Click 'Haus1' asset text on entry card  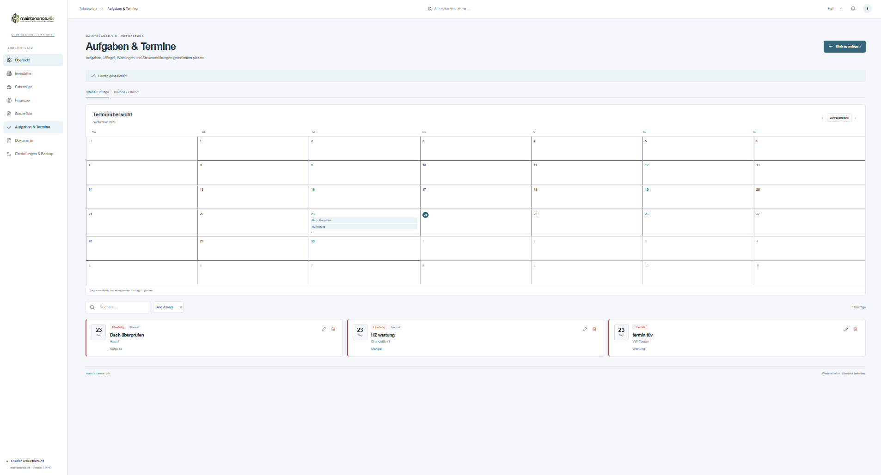(115, 342)
